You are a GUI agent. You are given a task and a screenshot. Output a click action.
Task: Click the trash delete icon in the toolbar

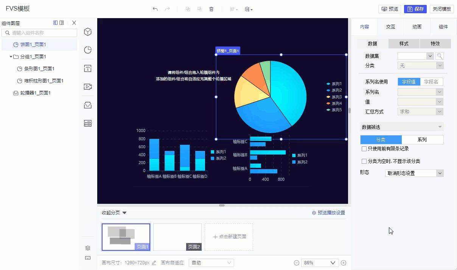pyautogui.click(x=211, y=9)
